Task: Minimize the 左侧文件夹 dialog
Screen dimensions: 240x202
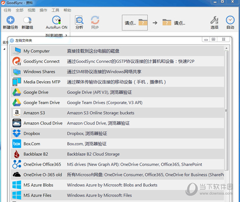Action: tap(206, 40)
